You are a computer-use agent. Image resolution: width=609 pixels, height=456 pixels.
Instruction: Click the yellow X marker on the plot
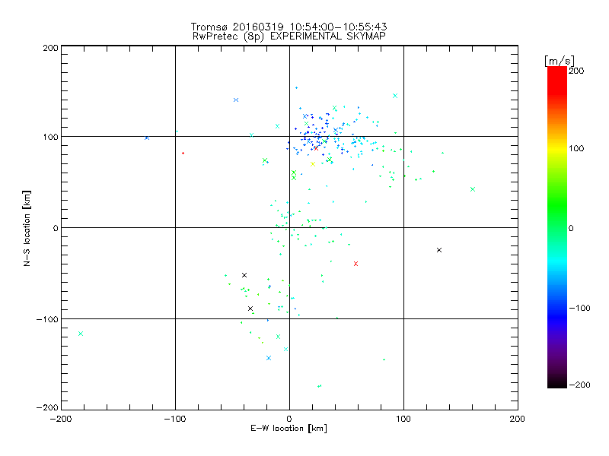(313, 164)
